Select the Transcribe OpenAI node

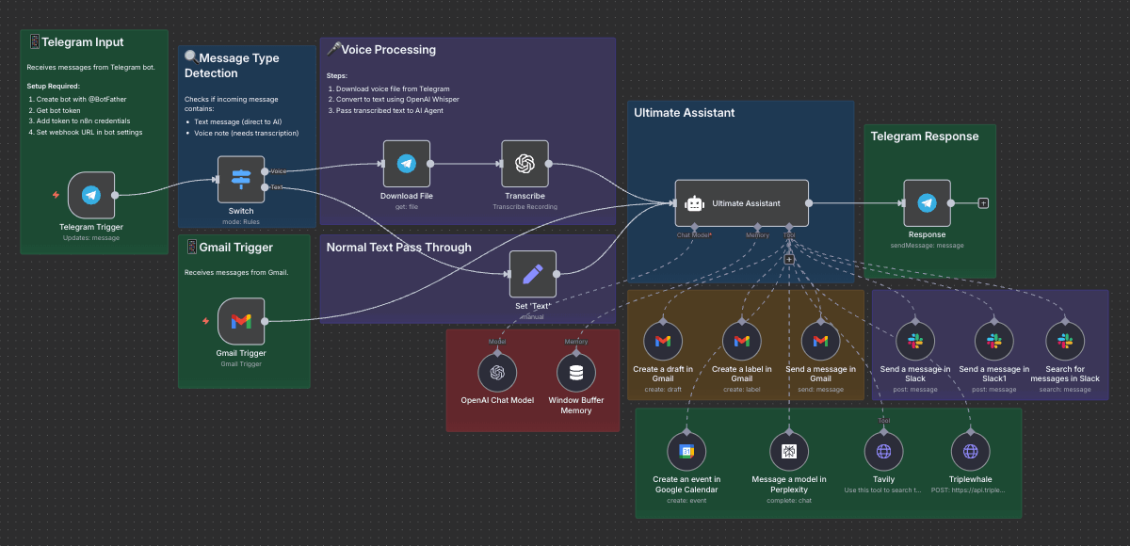pos(525,164)
